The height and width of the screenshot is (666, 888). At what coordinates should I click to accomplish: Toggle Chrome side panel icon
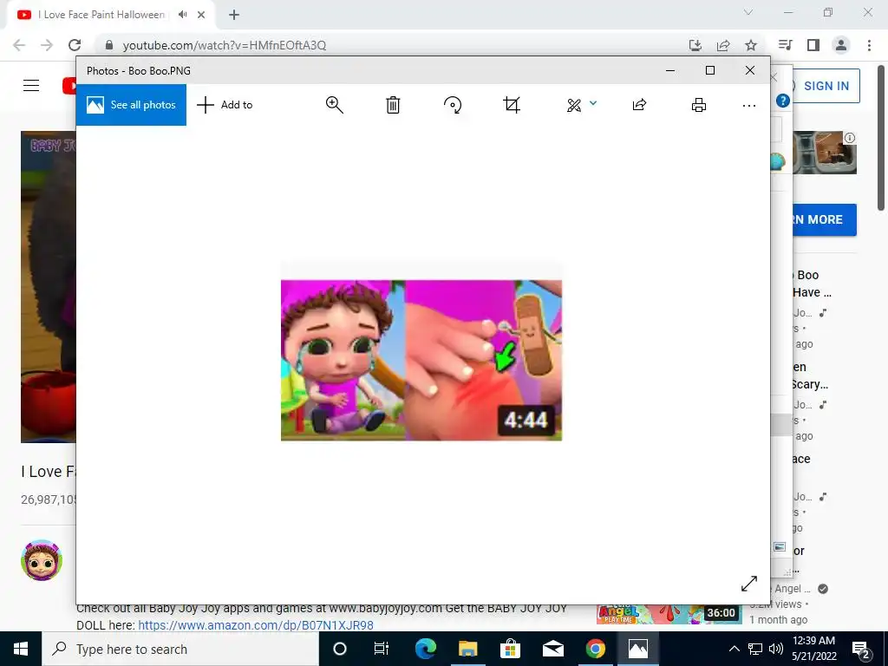tap(813, 45)
